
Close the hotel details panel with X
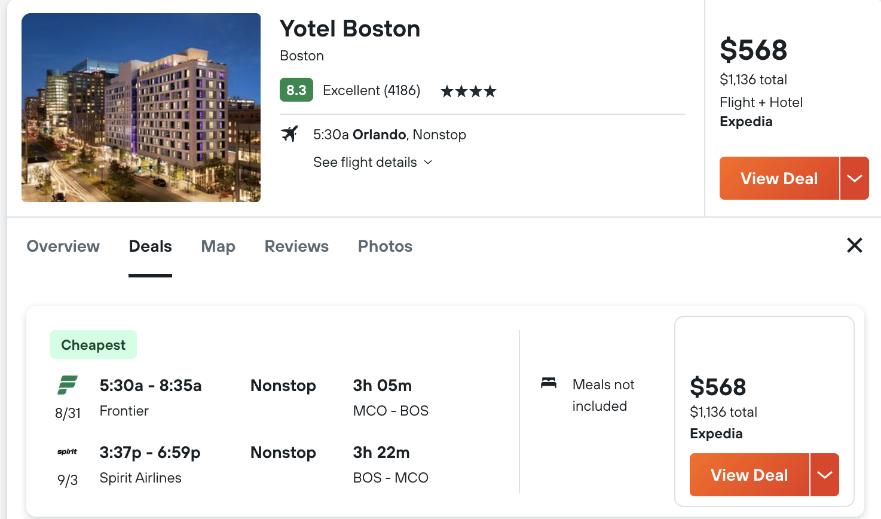[x=855, y=245]
